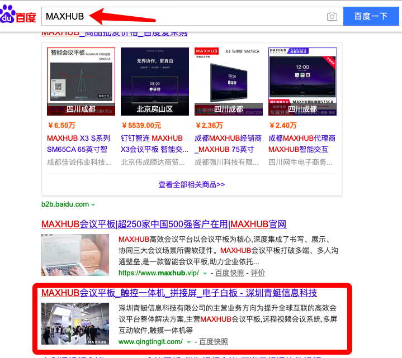Click the 百度一下 search button
402x358 pixels.
[371, 16]
